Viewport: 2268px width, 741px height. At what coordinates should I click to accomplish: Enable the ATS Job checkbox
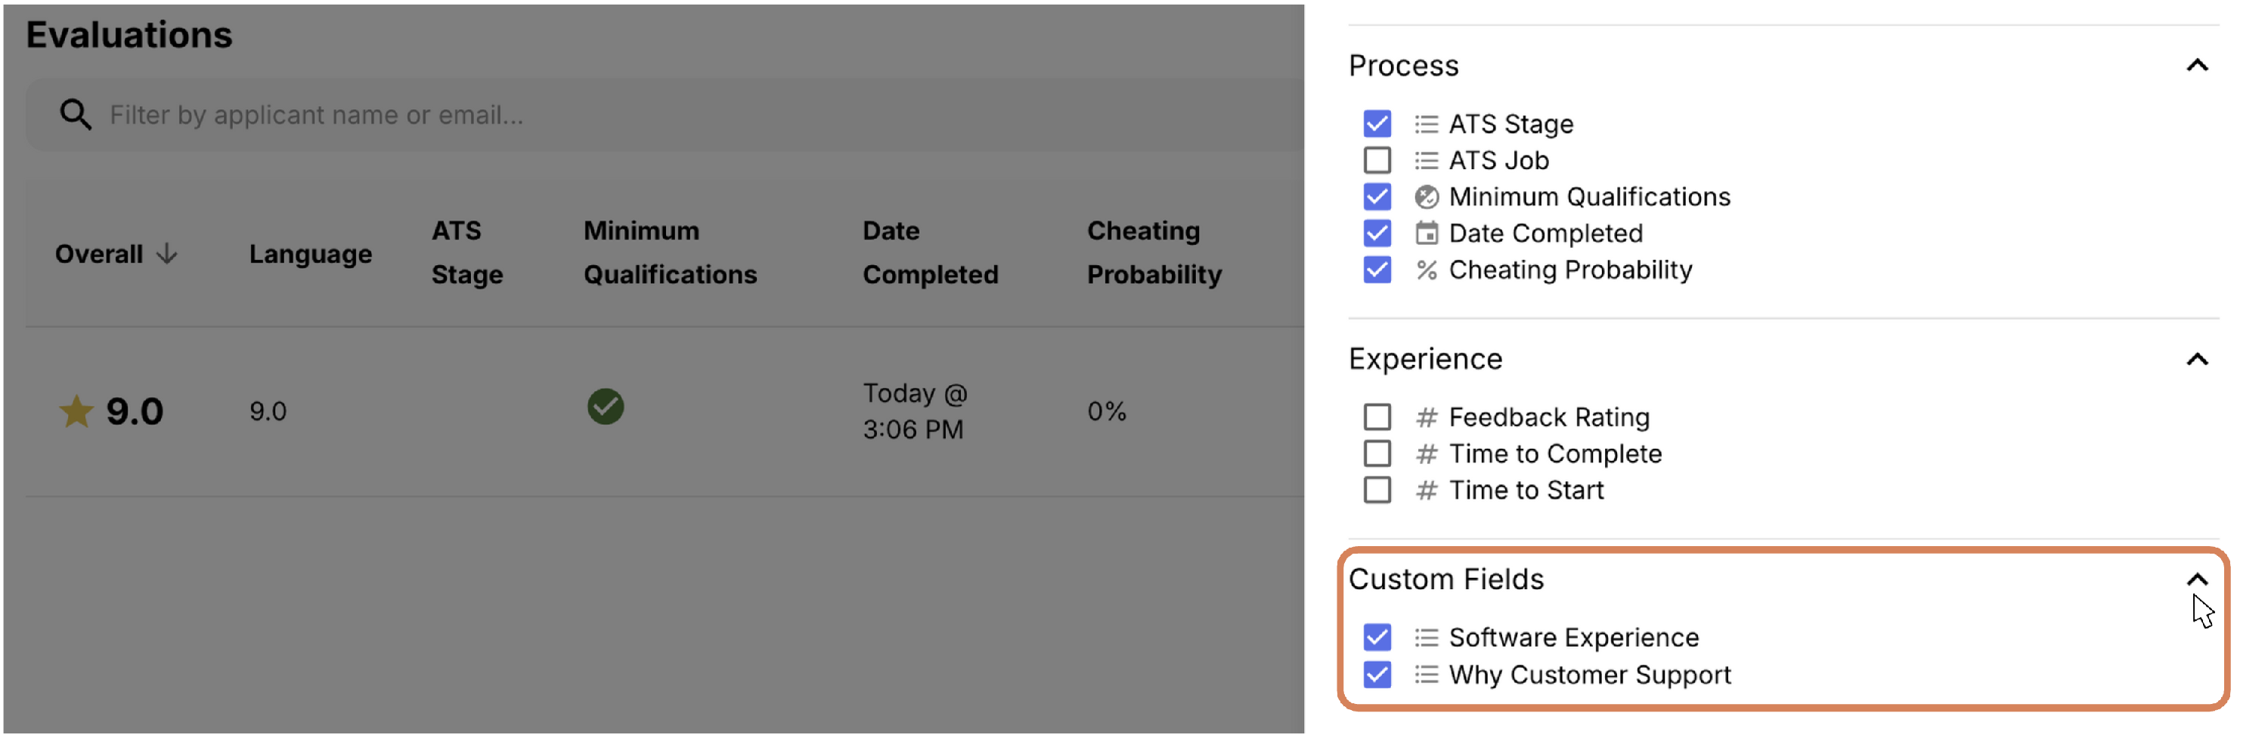click(x=1377, y=160)
